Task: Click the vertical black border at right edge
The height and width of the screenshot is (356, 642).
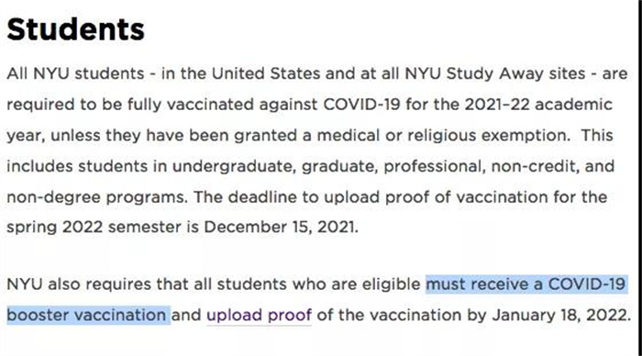Action: (x=640, y=178)
